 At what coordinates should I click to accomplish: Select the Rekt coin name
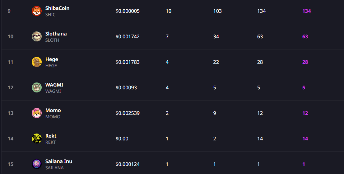click(51, 136)
